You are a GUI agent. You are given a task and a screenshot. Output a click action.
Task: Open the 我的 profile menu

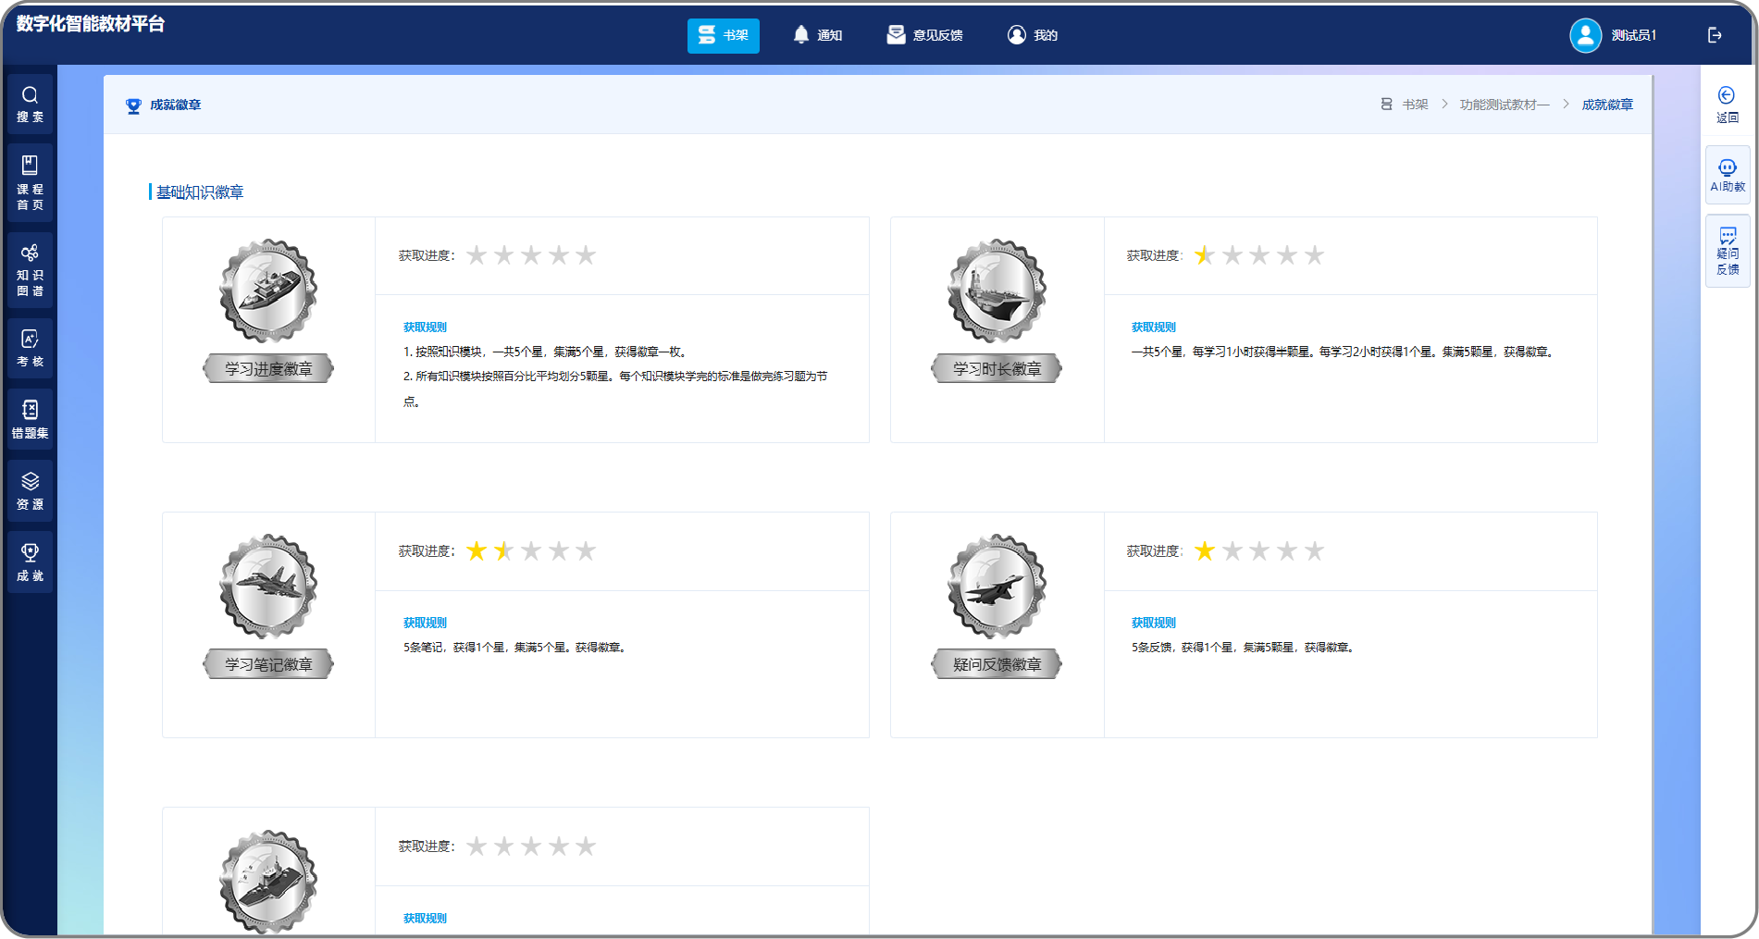point(1033,35)
